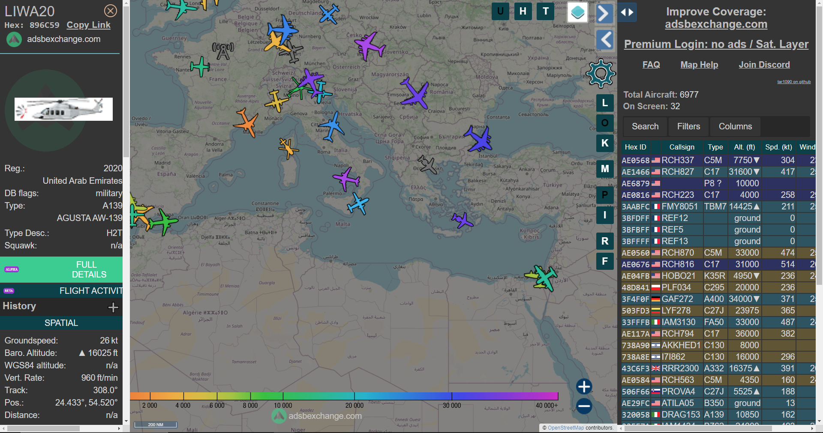Viewport: 823px width, 433px height.
Task: Zoom in with the plus button
Action: 584,386
